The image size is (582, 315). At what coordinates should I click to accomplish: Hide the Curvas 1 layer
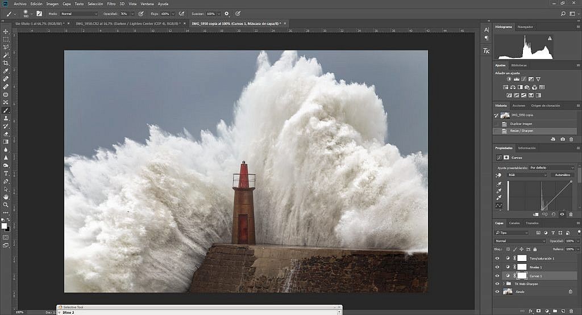point(497,276)
